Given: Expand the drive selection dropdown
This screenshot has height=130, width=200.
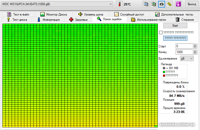Looking at the screenshot, I should [x=110, y=4].
